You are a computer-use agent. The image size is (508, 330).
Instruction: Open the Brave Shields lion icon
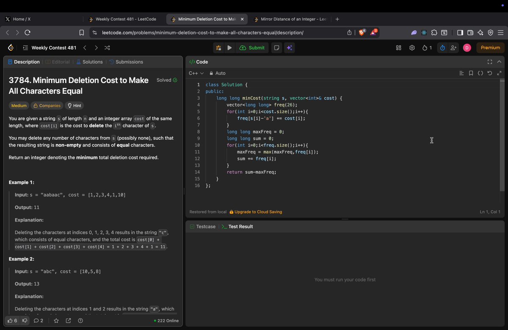click(362, 32)
